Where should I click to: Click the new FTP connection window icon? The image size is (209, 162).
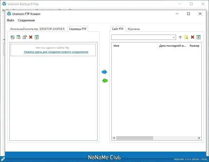coord(19,37)
